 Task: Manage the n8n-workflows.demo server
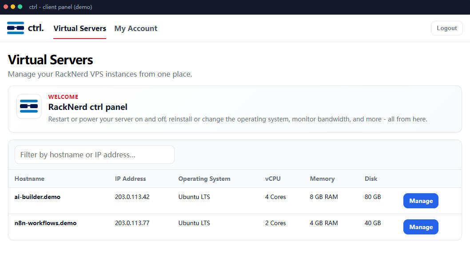[x=421, y=227]
